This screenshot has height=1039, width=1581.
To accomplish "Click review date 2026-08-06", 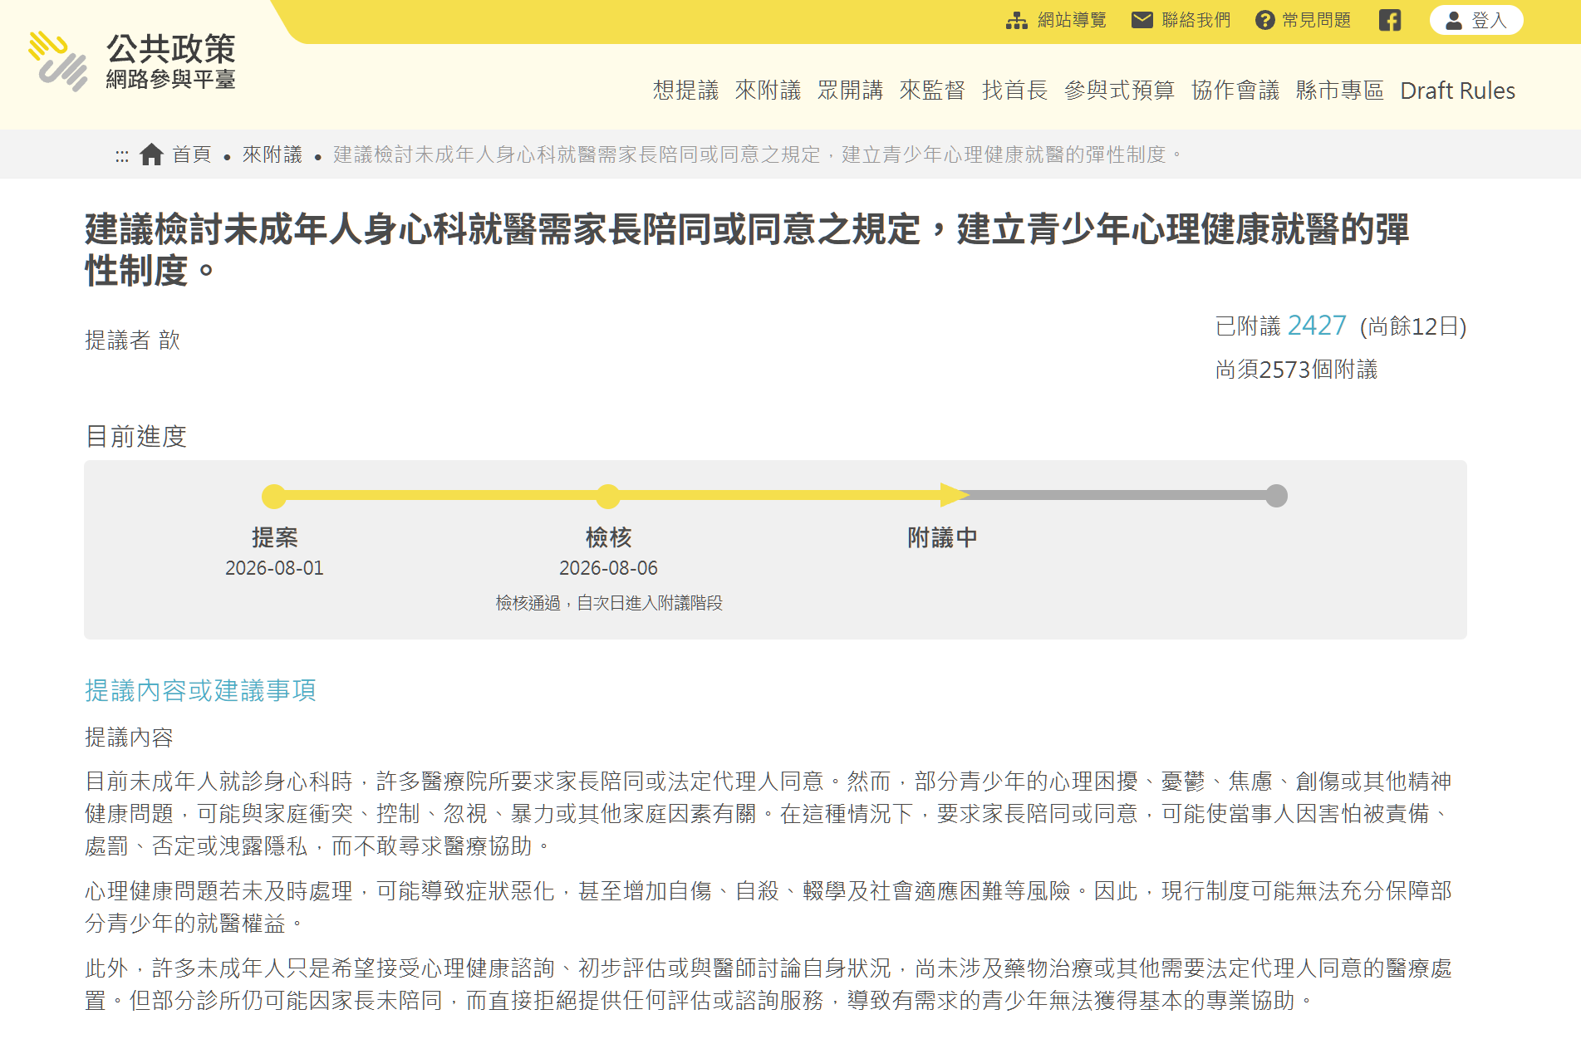I will [x=608, y=568].
